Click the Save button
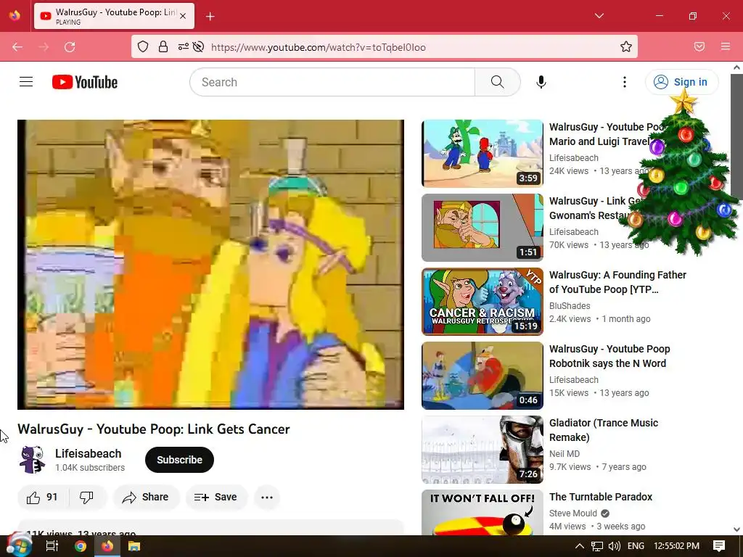The height and width of the screenshot is (557, 743). point(216,498)
